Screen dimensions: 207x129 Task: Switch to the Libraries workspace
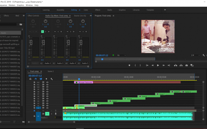point(136,10)
